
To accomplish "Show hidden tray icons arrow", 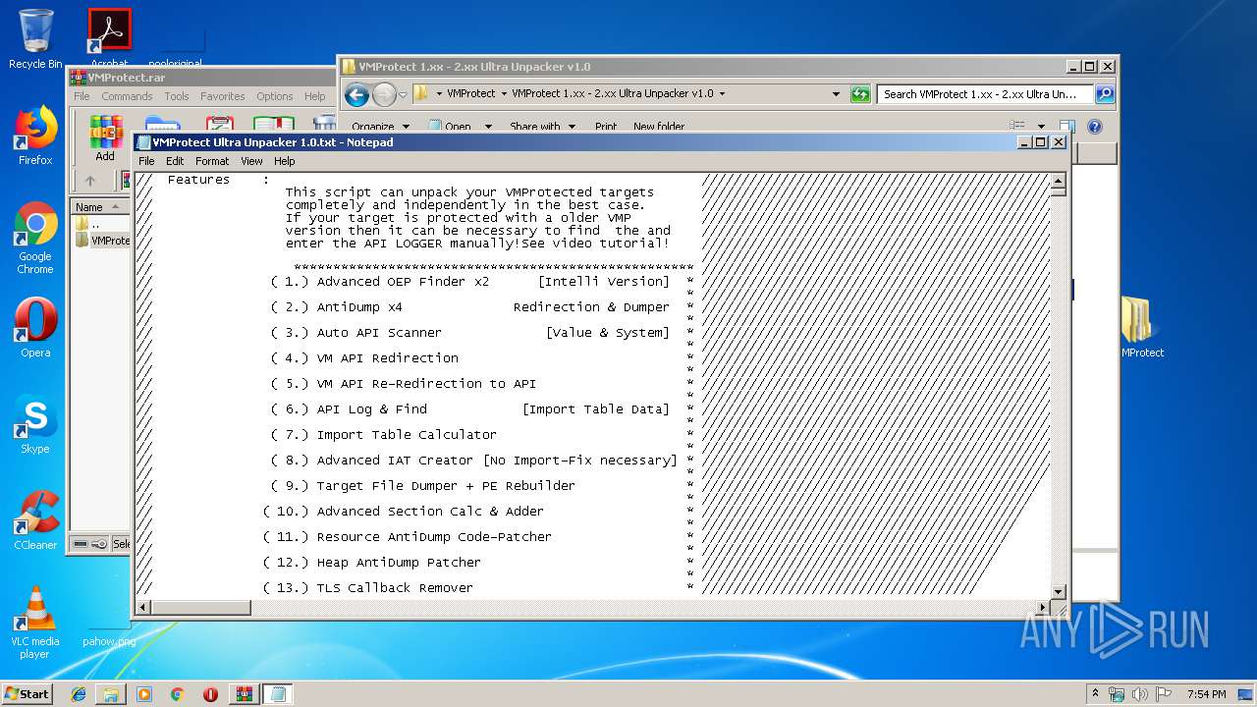I will (1095, 694).
